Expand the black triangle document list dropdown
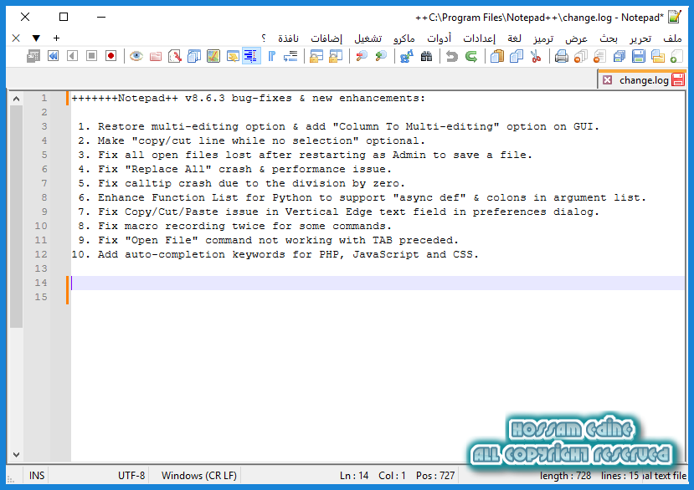The height and width of the screenshot is (490, 694). (36, 38)
